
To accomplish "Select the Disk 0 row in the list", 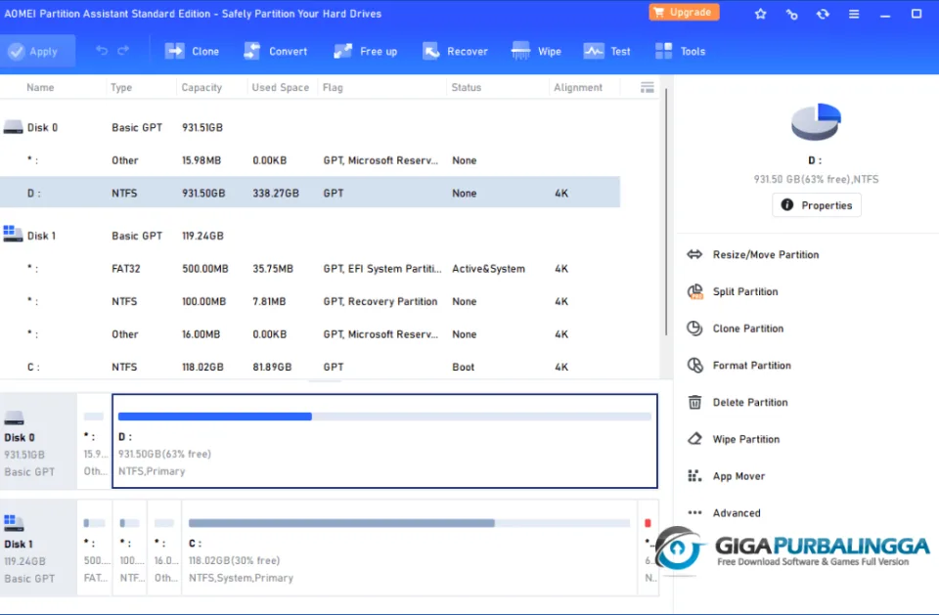I will (310, 127).
